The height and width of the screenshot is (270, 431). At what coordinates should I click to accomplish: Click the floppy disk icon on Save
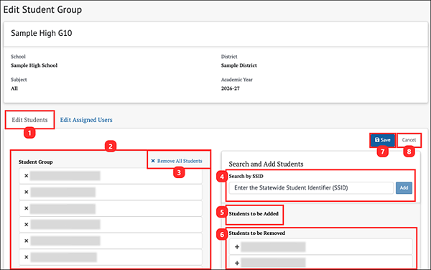[377, 140]
